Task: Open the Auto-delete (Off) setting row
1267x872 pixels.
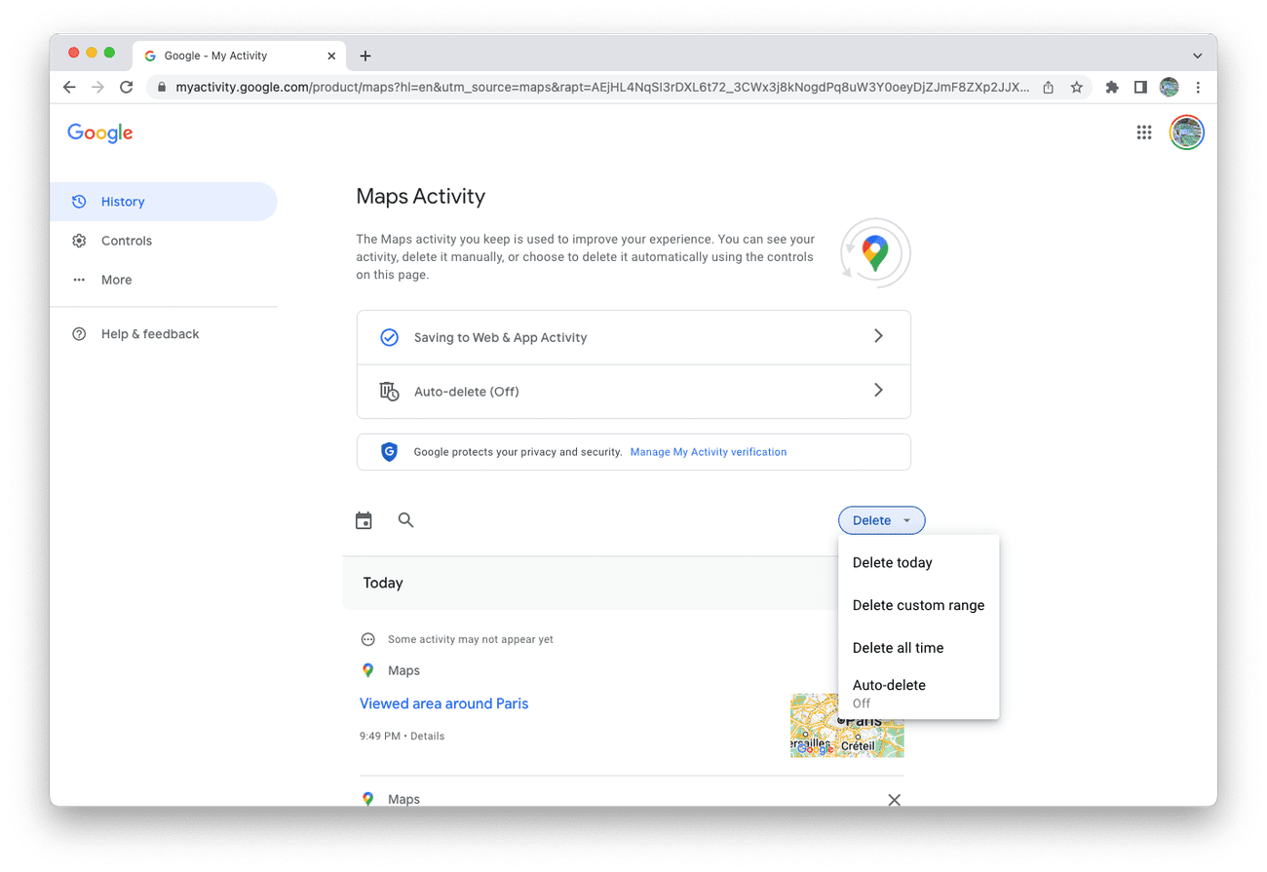Action: point(633,392)
